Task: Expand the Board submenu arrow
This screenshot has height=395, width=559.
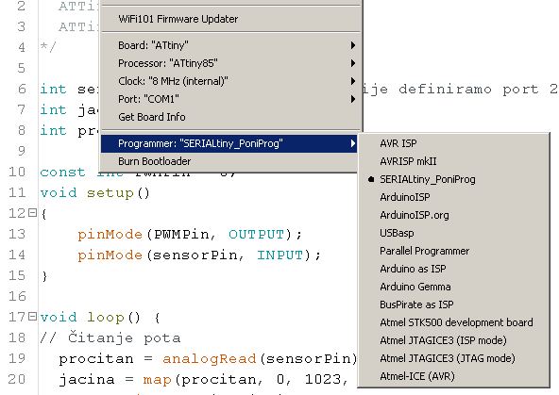Action: tap(352, 45)
